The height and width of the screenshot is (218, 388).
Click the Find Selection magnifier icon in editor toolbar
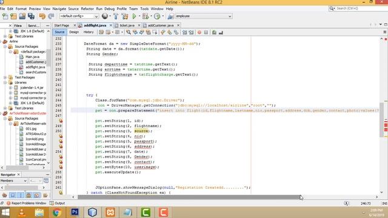coord(128,32)
